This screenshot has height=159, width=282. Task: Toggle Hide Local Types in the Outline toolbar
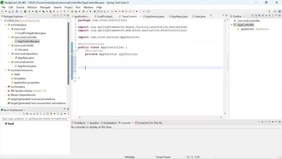pyautogui.click(x=269, y=16)
